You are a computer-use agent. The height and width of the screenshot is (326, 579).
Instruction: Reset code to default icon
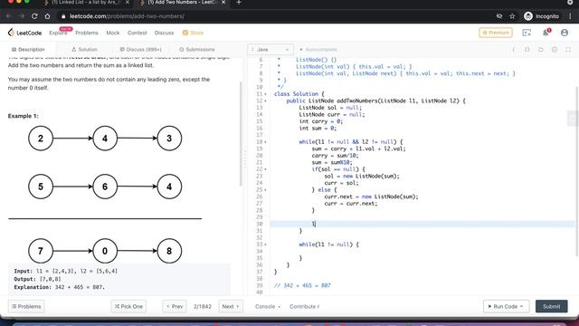point(541,50)
